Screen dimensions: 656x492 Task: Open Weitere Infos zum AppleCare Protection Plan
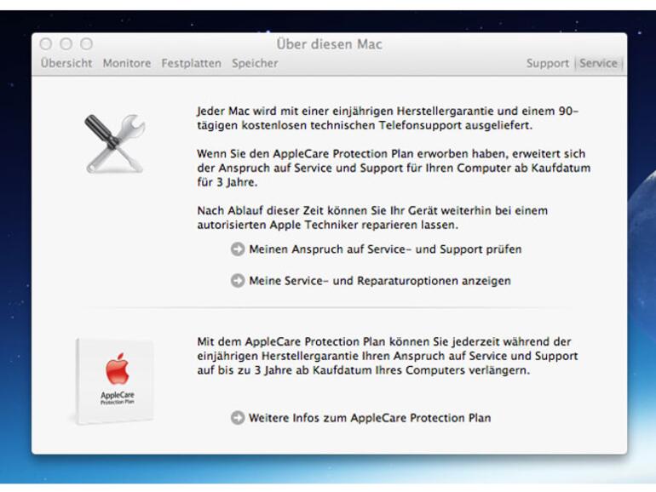pyautogui.click(x=370, y=418)
